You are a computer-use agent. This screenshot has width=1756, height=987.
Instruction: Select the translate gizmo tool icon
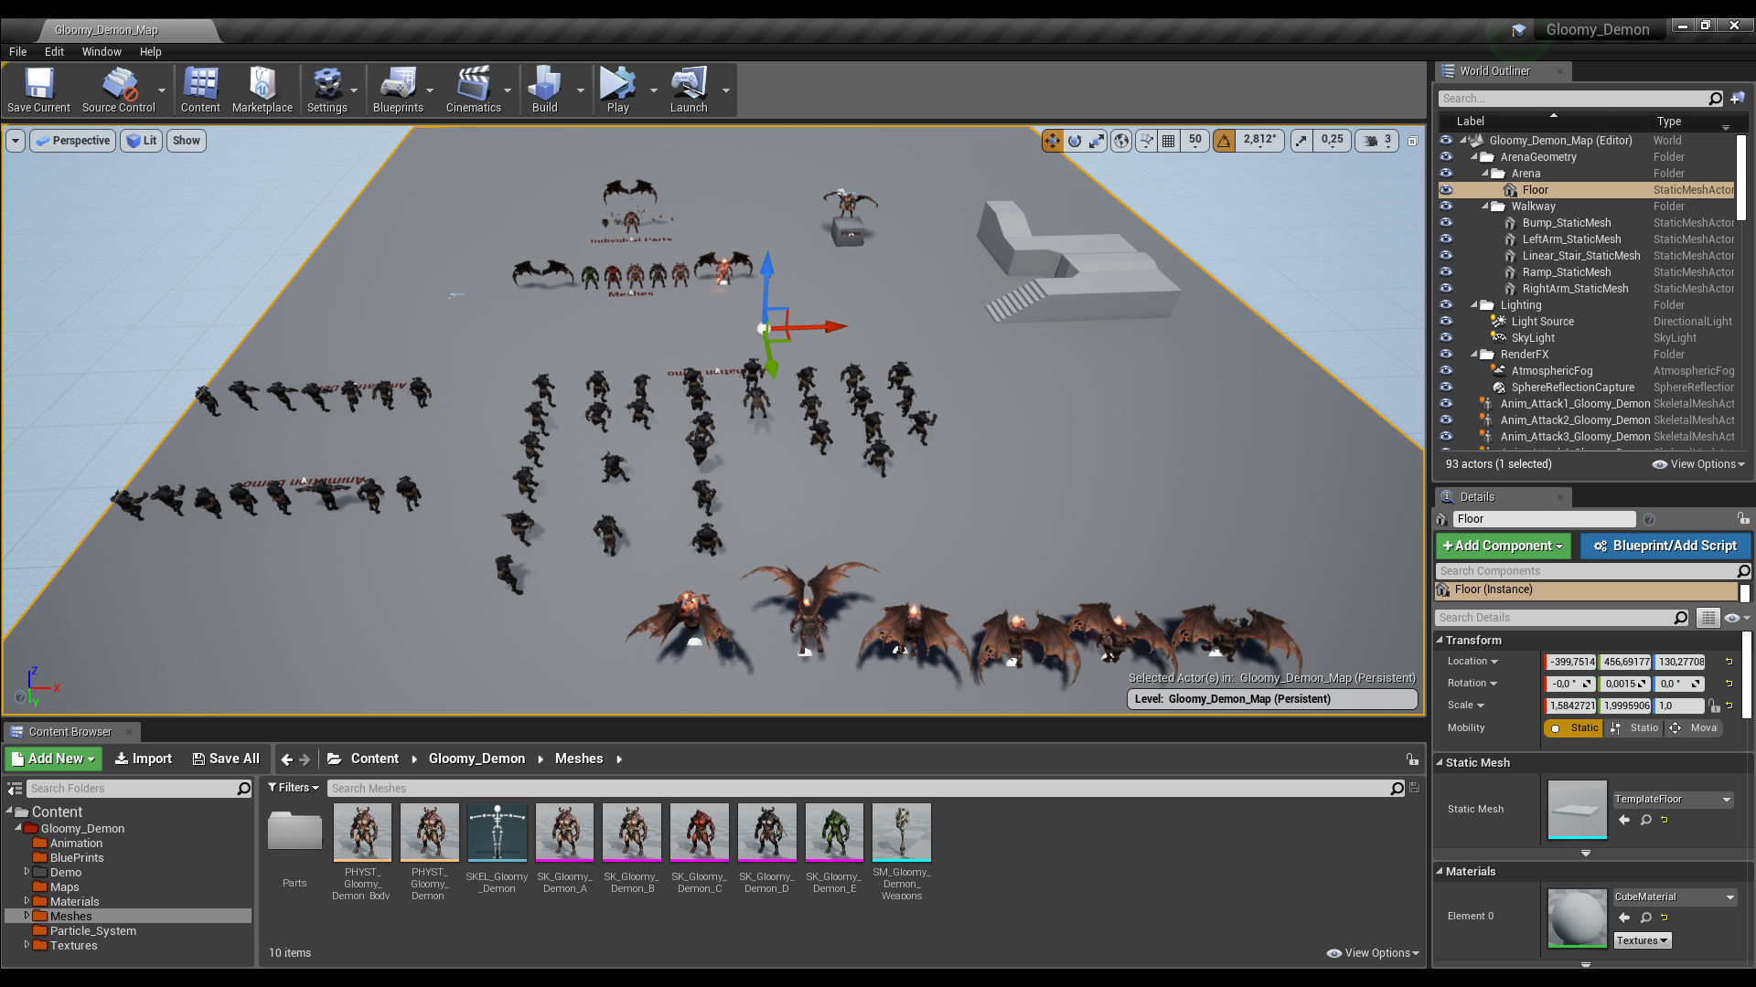click(1052, 141)
